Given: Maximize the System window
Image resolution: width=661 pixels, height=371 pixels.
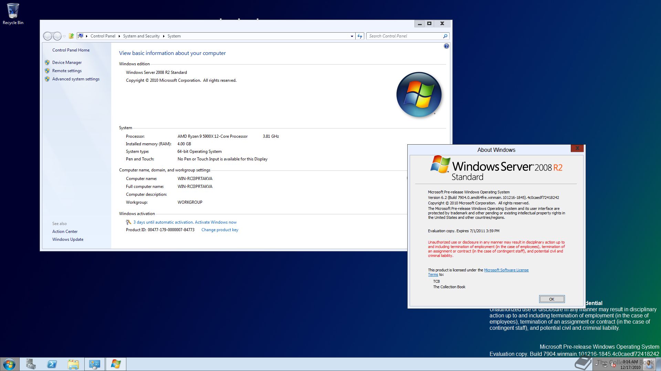Looking at the screenshot, I should point(429,24).
